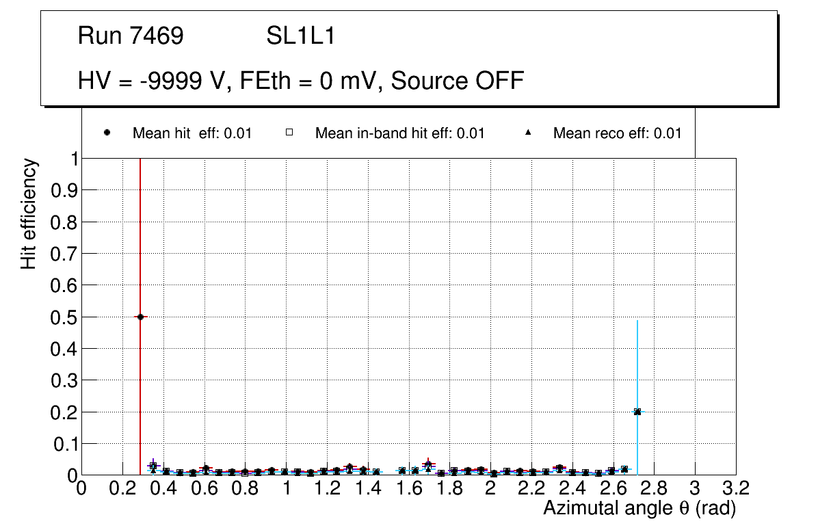Click the black triangle legend marker
Image resolution: width=818 pixels, height=528 pixels.
527,133
